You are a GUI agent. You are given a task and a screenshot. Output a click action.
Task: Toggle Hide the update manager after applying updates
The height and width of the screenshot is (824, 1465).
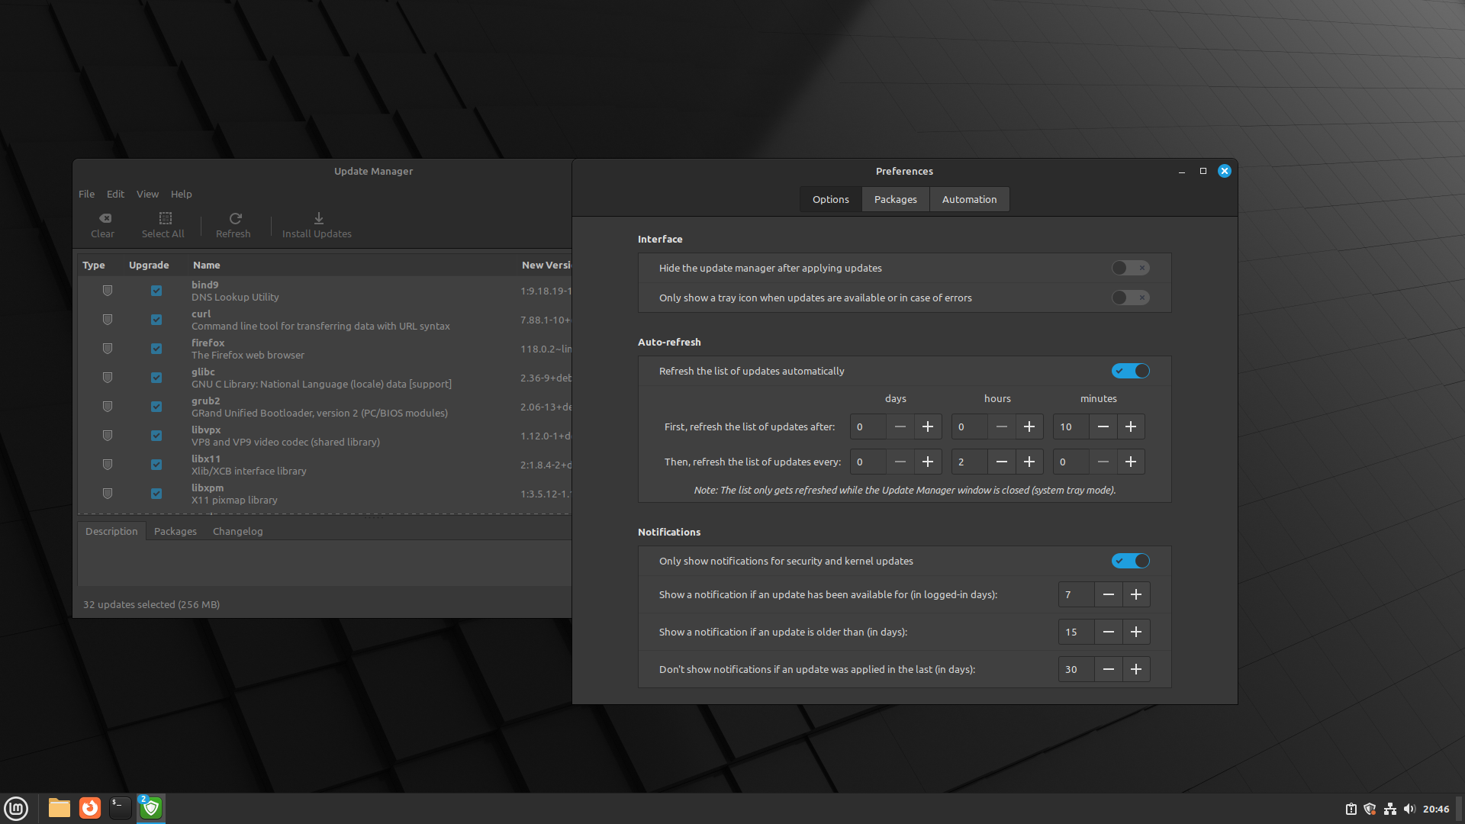pos(1130,268)
